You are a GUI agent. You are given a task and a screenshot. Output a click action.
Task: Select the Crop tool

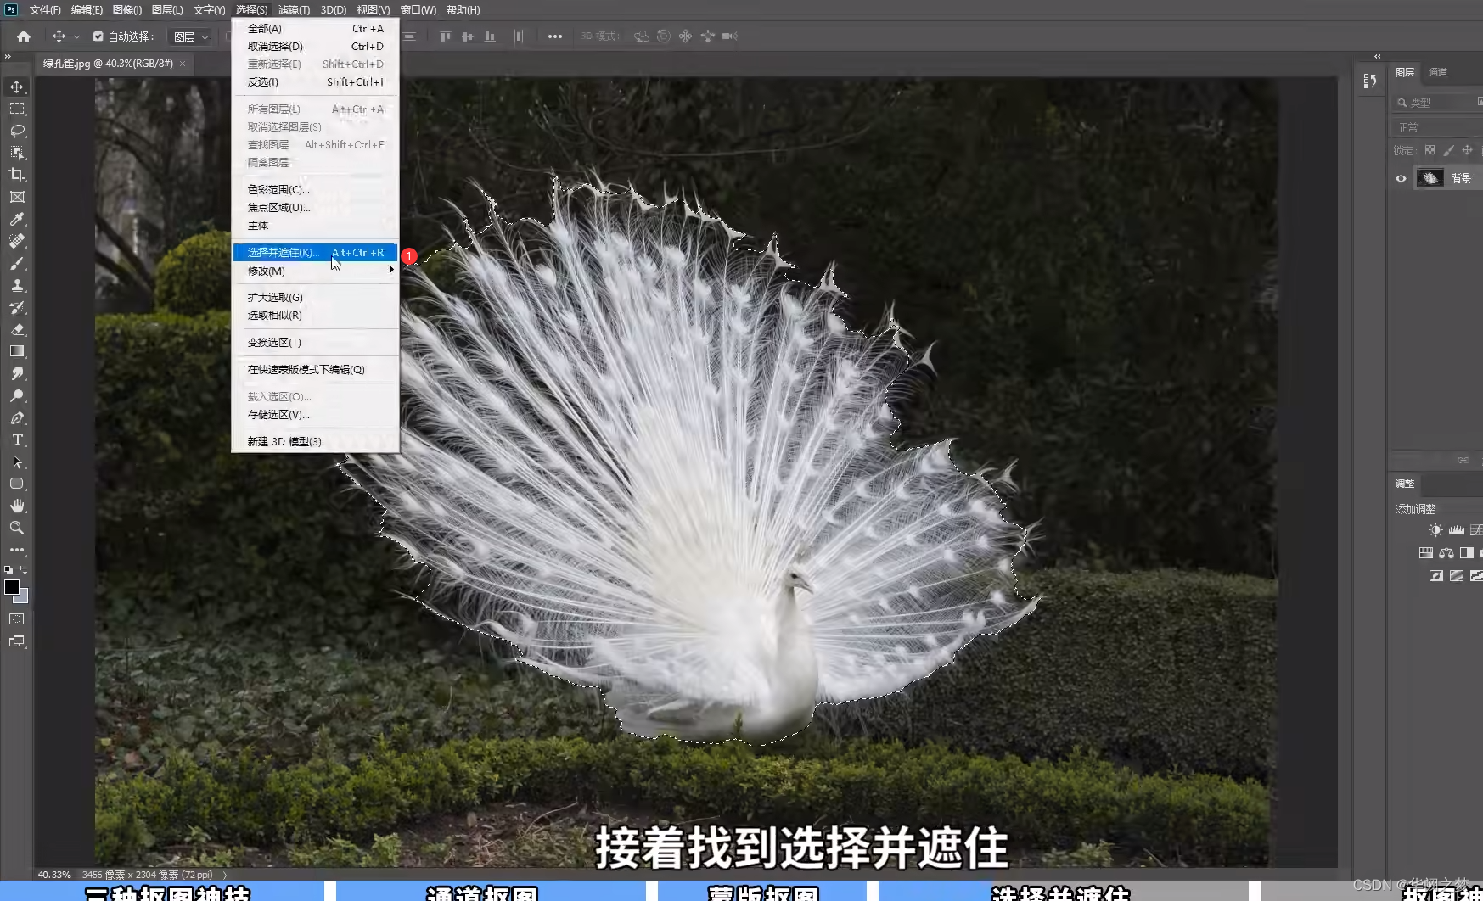[x=17, y=176]
